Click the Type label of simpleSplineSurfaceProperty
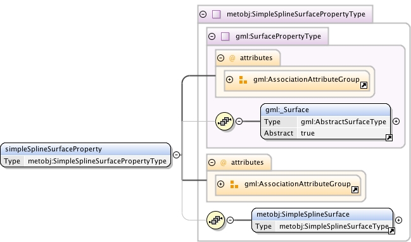411x242 pixels. point(12,161)
